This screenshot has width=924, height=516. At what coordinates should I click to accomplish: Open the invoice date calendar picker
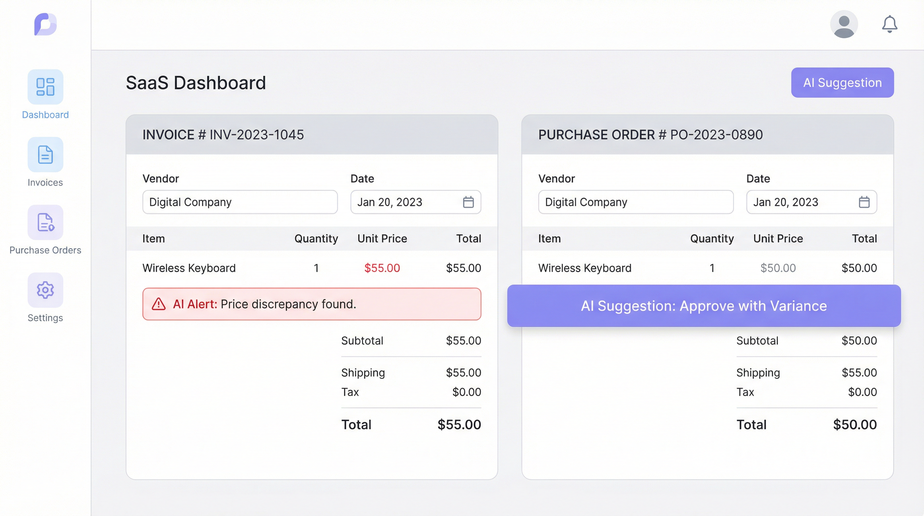pyautogui.click(x=468, y=202)
